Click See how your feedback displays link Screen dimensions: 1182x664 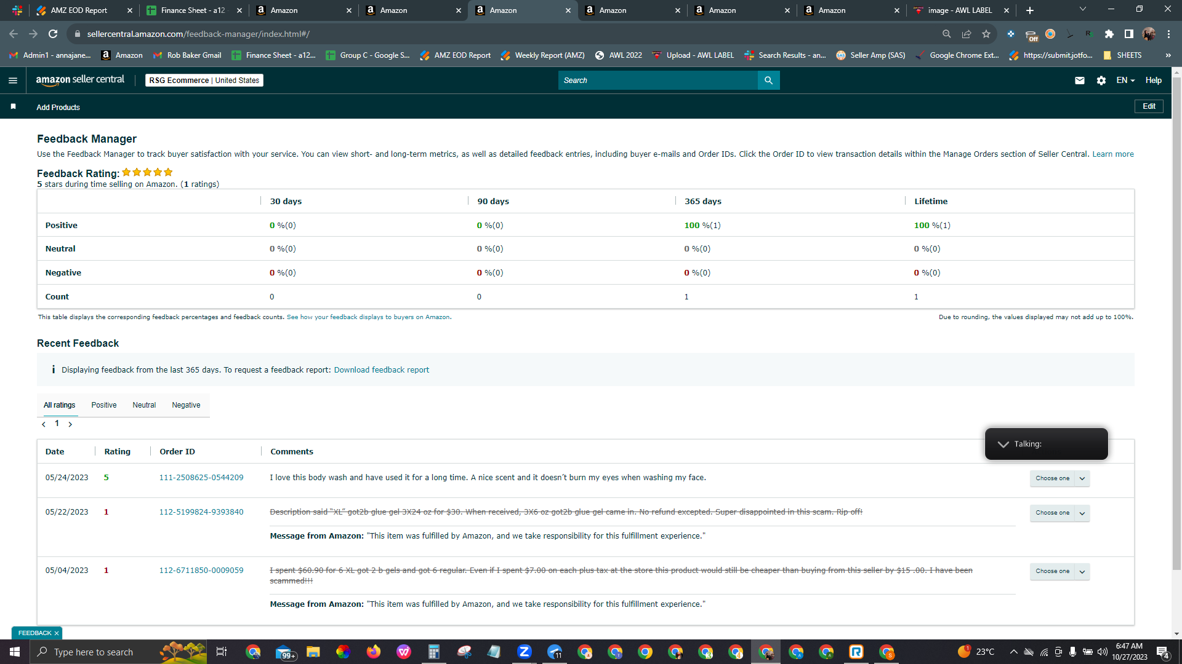point(369,317)
